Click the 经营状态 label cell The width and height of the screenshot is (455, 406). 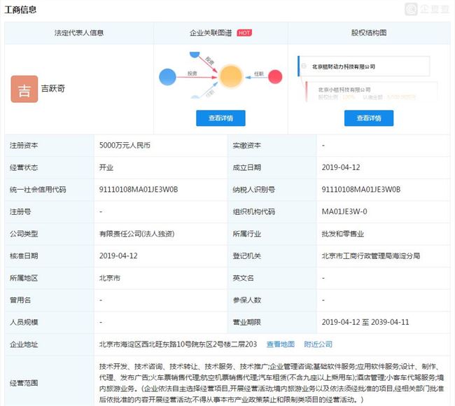pos(49,167)
